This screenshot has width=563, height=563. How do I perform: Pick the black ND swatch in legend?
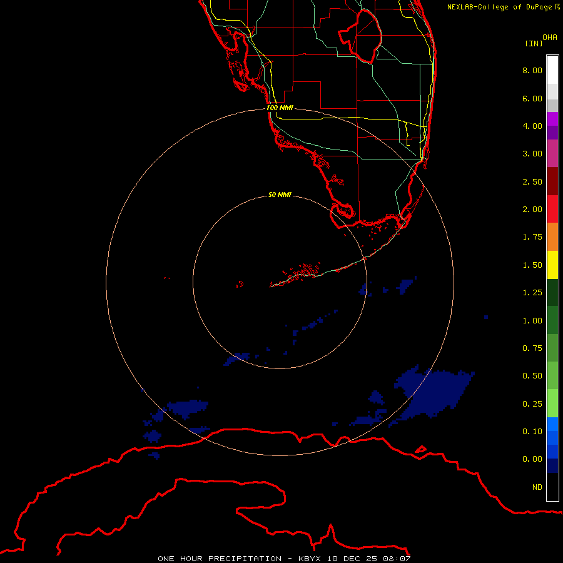(x=552, y=487)
